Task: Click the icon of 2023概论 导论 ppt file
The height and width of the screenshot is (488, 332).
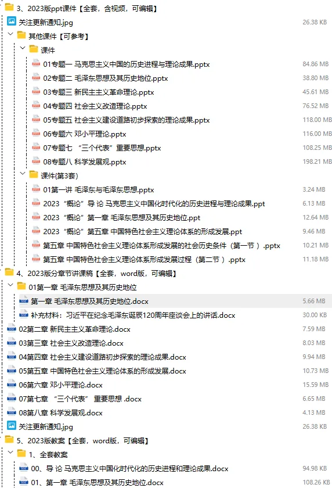Action: 36,203
